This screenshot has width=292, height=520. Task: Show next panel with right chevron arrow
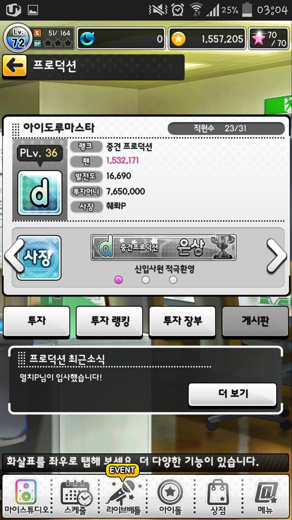276,256
